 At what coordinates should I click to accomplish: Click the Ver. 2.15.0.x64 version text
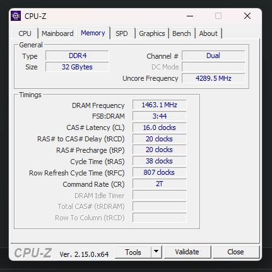point(84,254)
